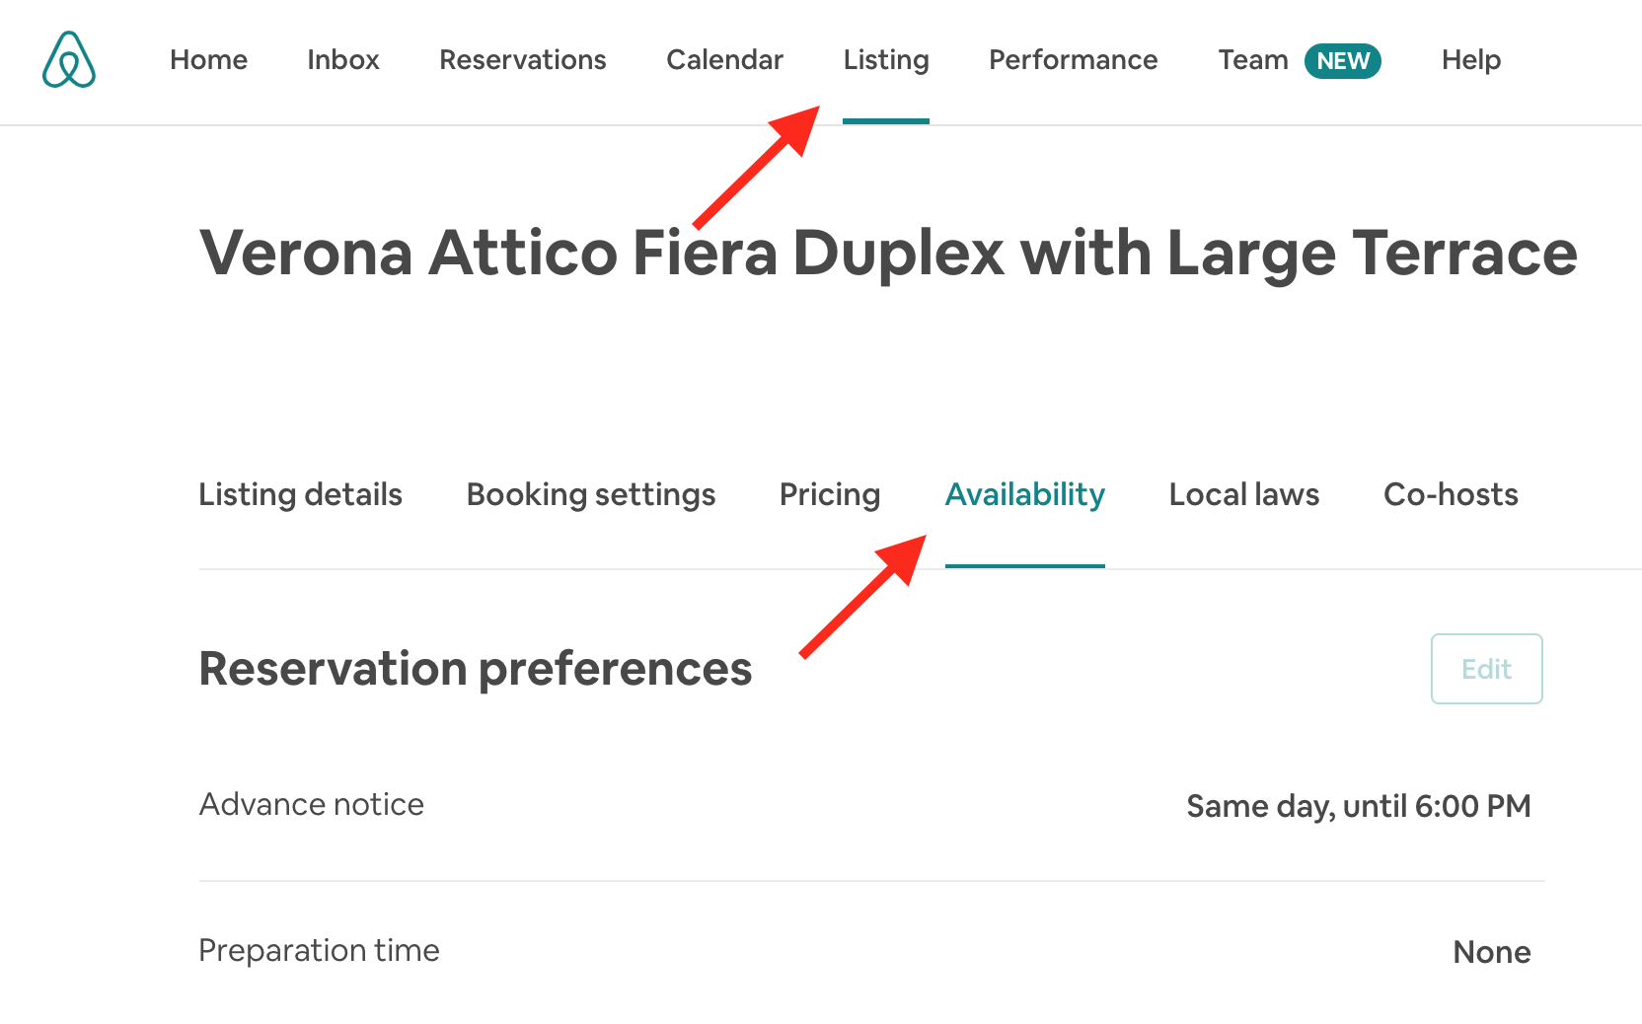Open the Team menu item
Screen dimensions: 1642x1024
tap(1252, 60)
